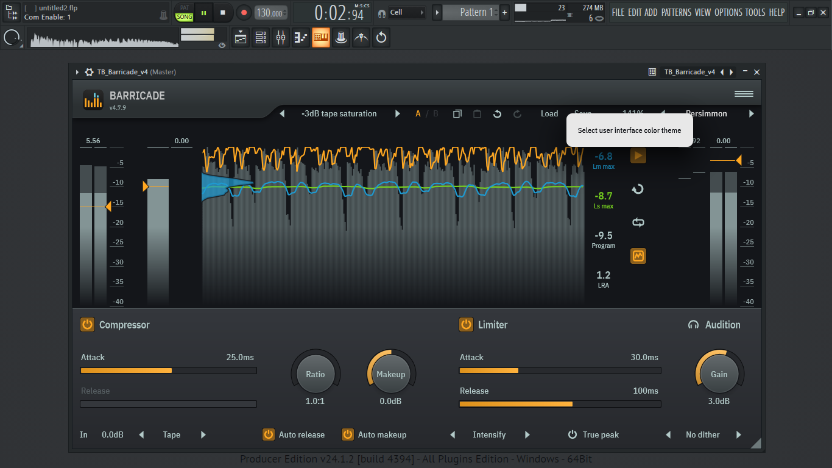This screenshot has height=468, width=832.
Task: Select next limiter mode after Intensify
Action: coord(527,434)
